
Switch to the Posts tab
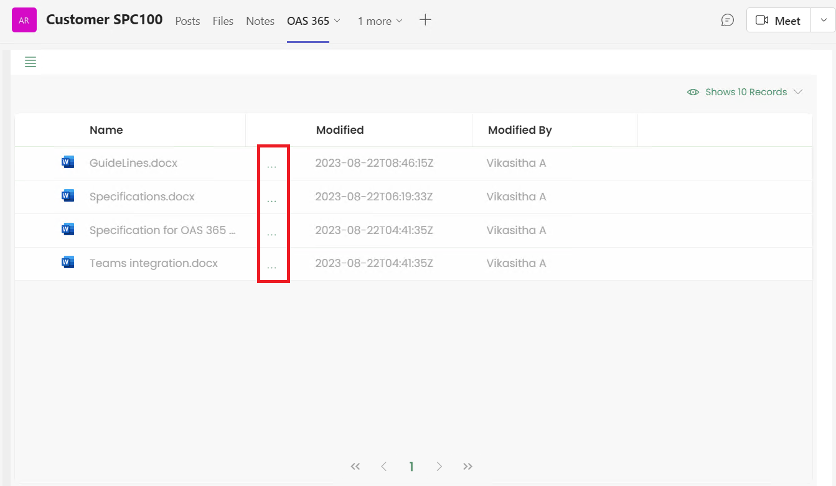click(x=187, y=21)
